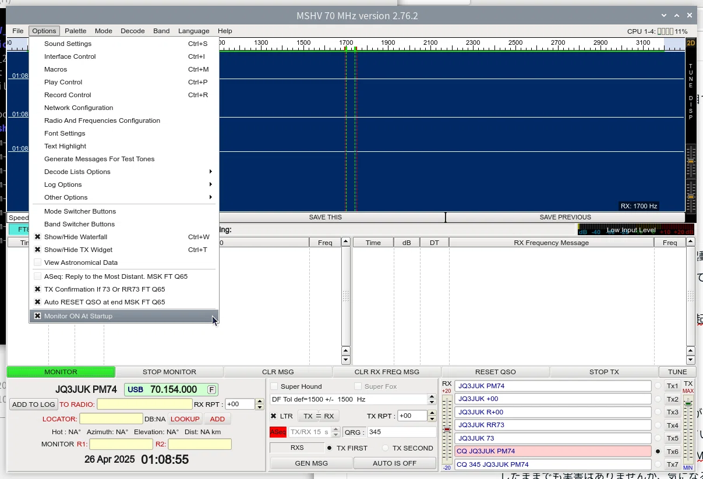Click CLR RX FREQ MSG button

(387, 372)
